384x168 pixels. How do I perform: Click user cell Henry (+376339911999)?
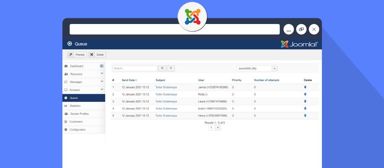point(213,116)
